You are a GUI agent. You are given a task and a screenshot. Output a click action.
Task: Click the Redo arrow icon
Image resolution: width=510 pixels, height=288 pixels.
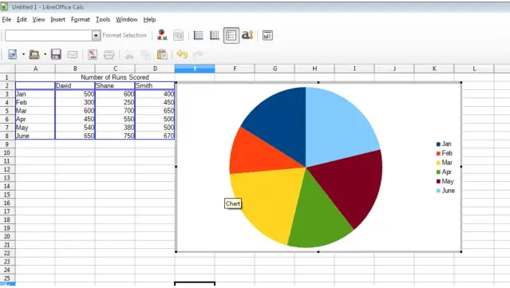tap(198, 54)
